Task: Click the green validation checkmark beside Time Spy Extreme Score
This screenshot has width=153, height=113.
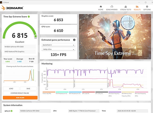Action: 29,17
